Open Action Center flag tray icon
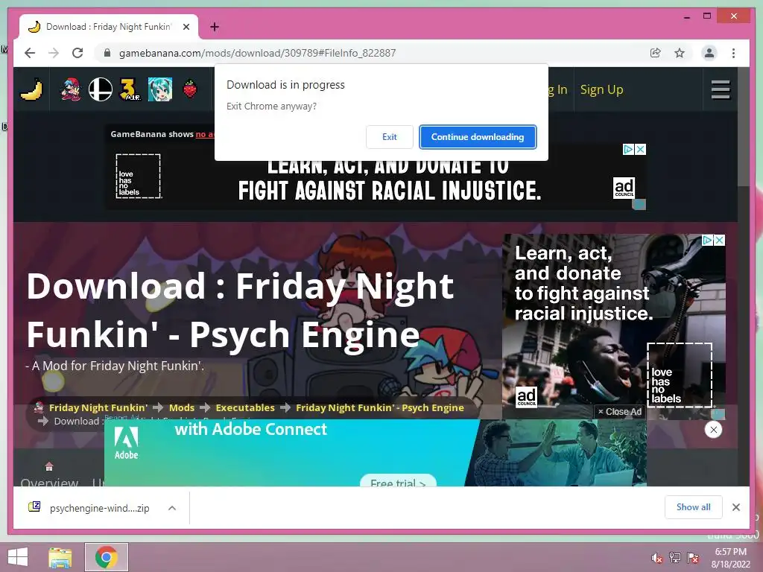This screenshot has height=572, width=763. pyautogui.click(x=692, y=558)
